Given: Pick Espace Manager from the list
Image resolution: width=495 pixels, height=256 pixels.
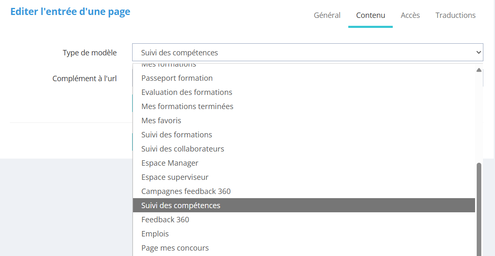Looking at the screenshot, I should tap(170, 163).
